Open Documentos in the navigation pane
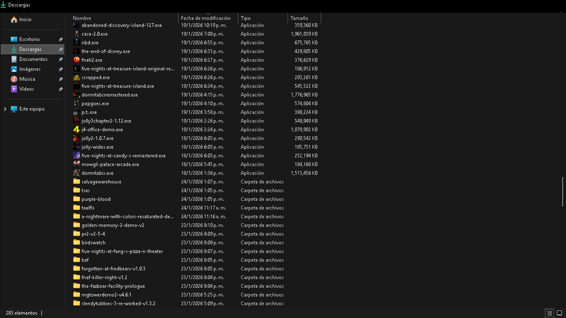 click(33, 59)
